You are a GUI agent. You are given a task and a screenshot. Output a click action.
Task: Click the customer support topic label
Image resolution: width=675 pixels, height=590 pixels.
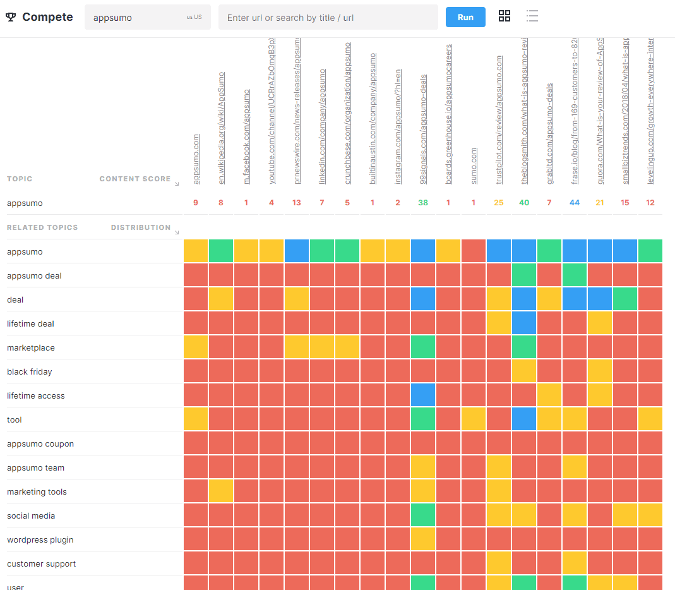click(x=41, y=563)
